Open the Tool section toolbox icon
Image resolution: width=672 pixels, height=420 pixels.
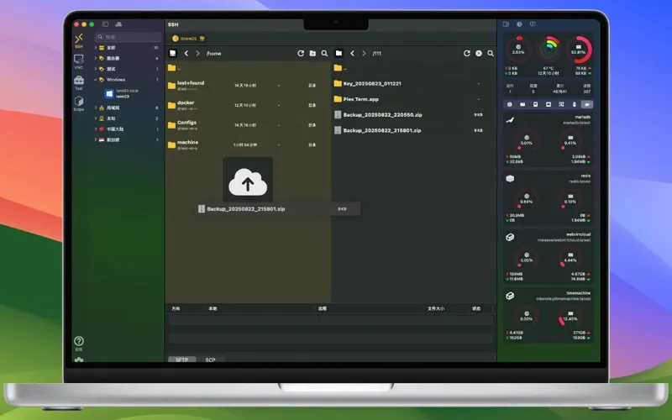(x=79, y=82)
